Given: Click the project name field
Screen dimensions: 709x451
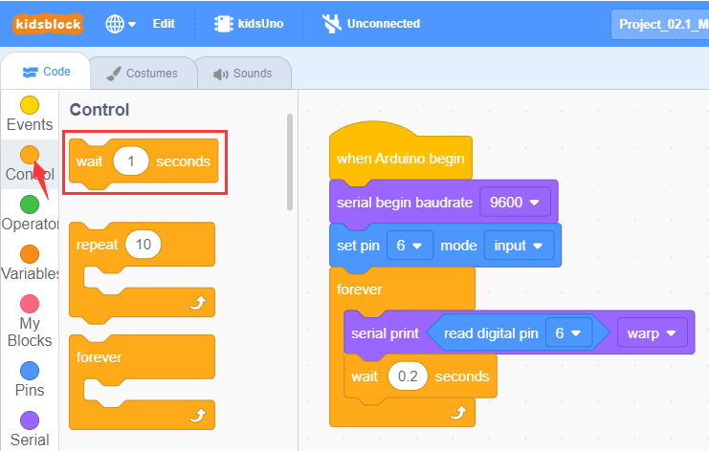Looking at the screenshot, I should [659, 25].
